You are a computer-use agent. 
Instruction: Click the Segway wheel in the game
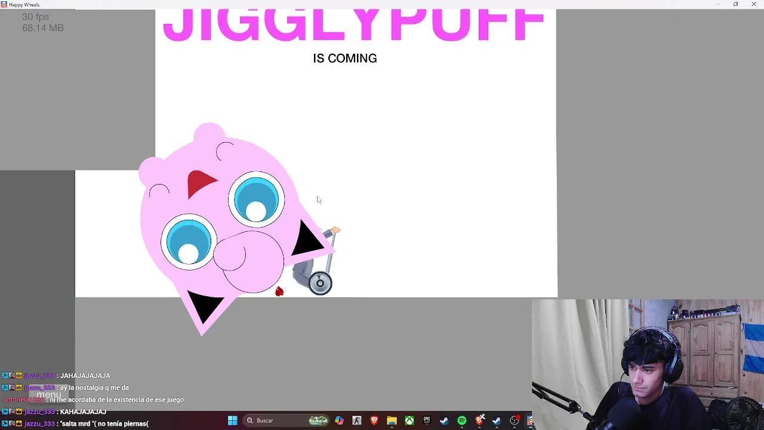[x=321, y=283]
